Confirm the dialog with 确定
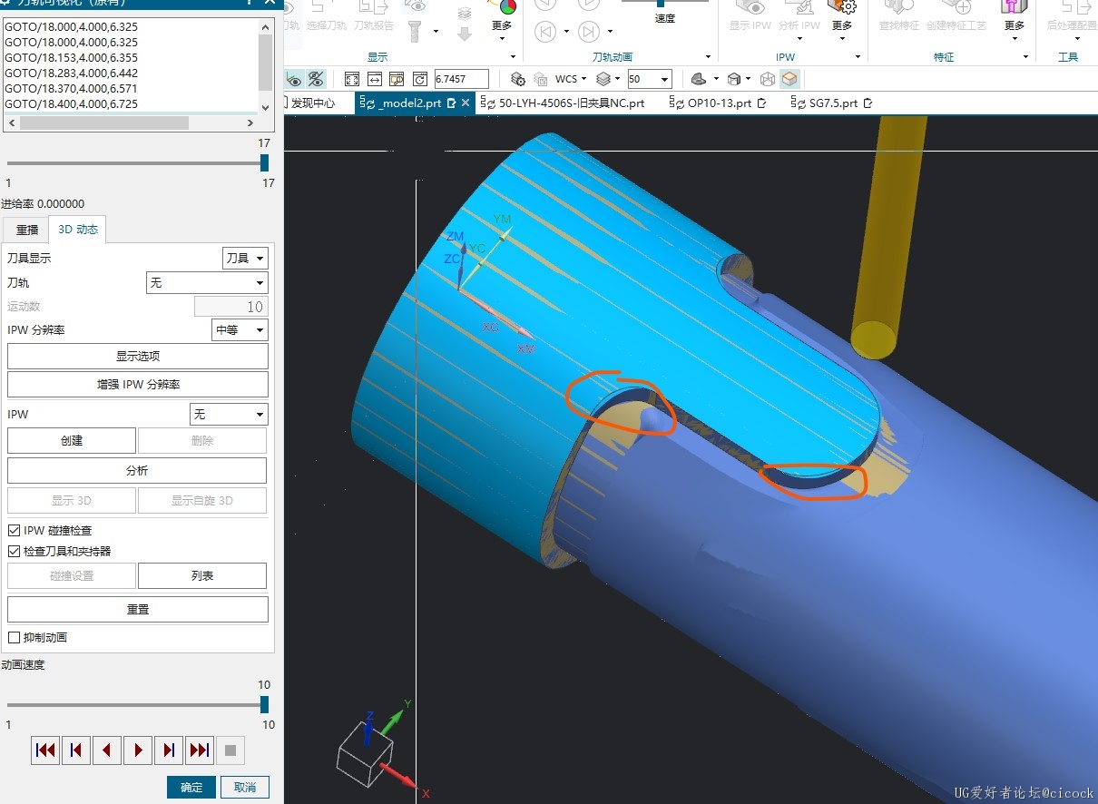This screenshot has width=1098, height=804. point(191,787)
